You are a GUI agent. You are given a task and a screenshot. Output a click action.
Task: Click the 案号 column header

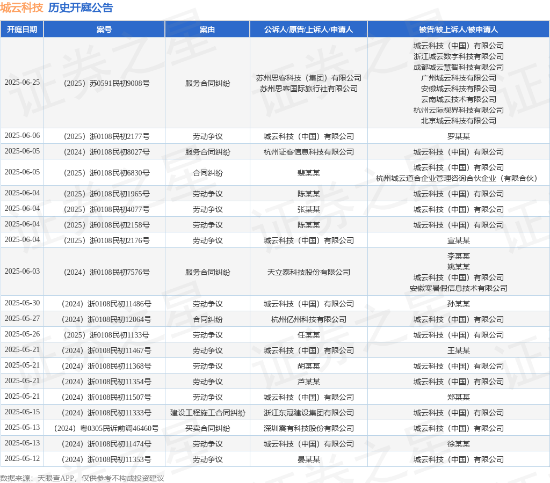pos(104,29)
